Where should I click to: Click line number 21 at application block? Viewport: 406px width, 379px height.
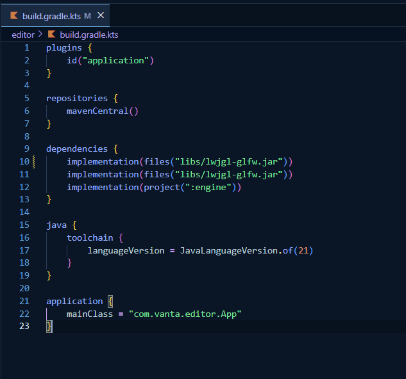24,301
